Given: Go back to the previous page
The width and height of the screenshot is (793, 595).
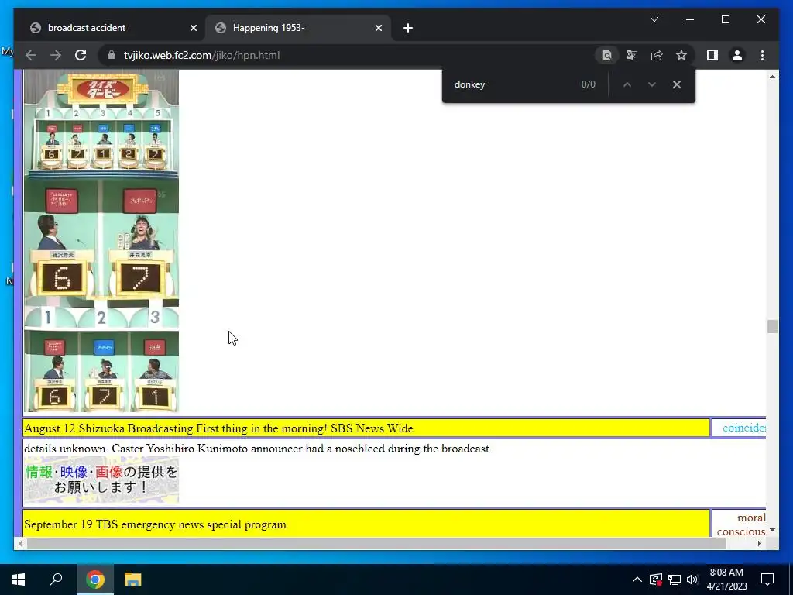Looking at the screenshot, I should (x=31, y=55).
